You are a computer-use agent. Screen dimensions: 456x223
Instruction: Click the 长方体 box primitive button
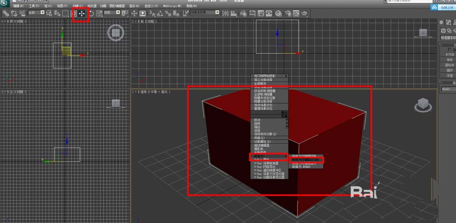tap(449, 54)
